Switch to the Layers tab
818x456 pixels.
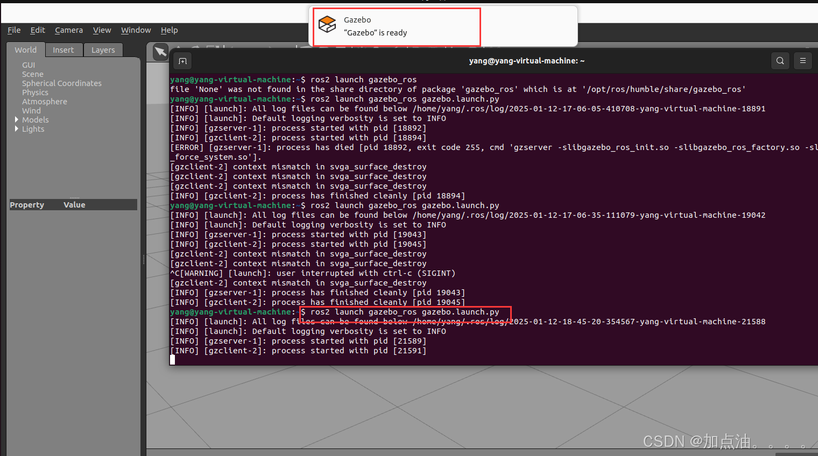coord(103,50)
